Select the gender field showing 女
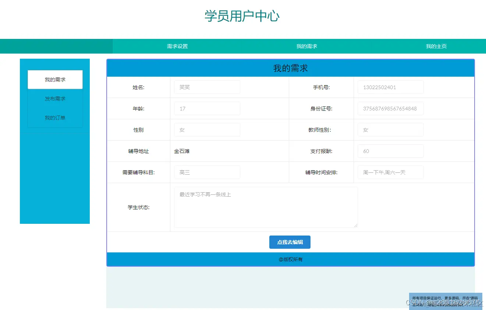 [x=207, y=130]
